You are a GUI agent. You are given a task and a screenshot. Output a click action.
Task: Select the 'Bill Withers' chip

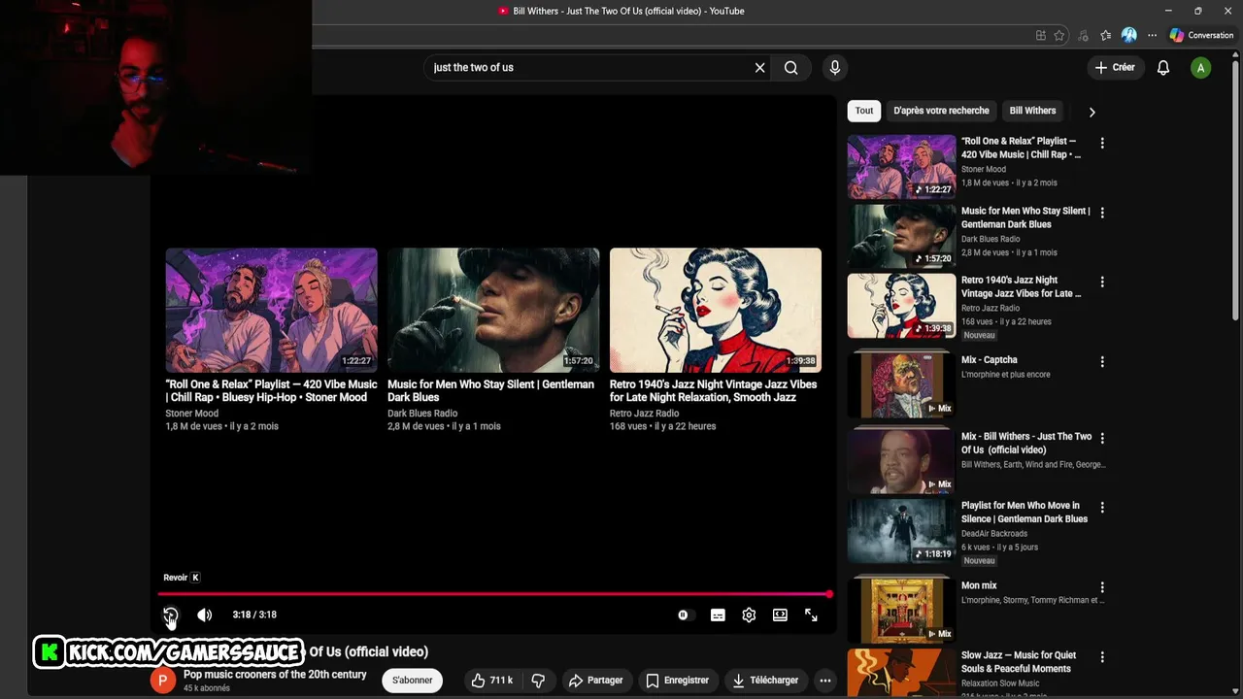point(1032,111)
